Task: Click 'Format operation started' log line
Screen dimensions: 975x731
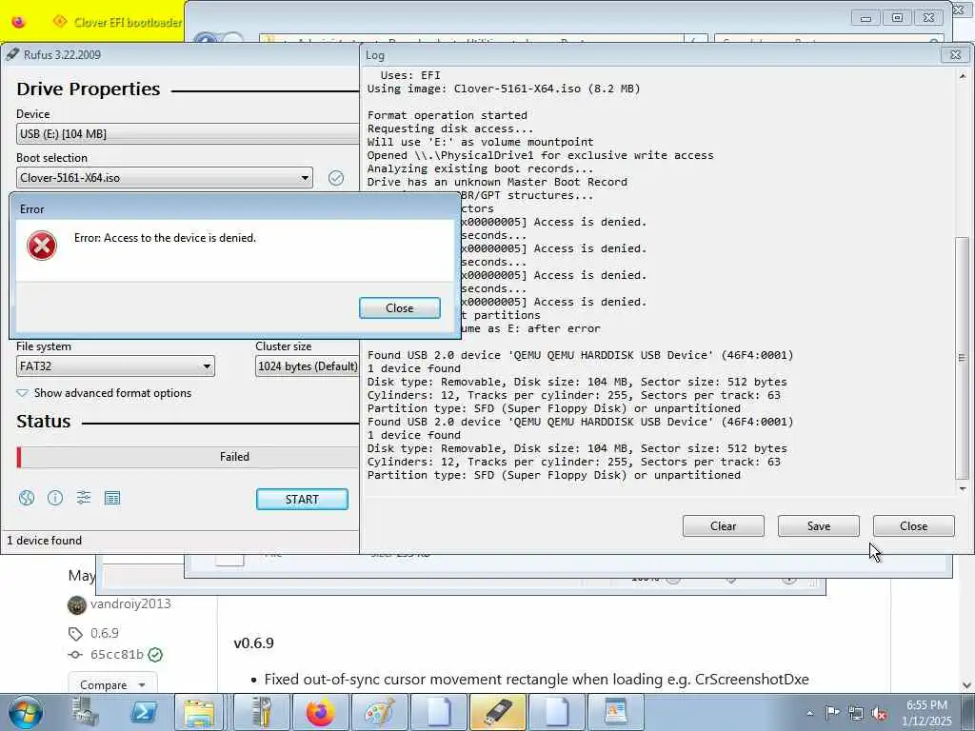Action: tap(448, 115)
